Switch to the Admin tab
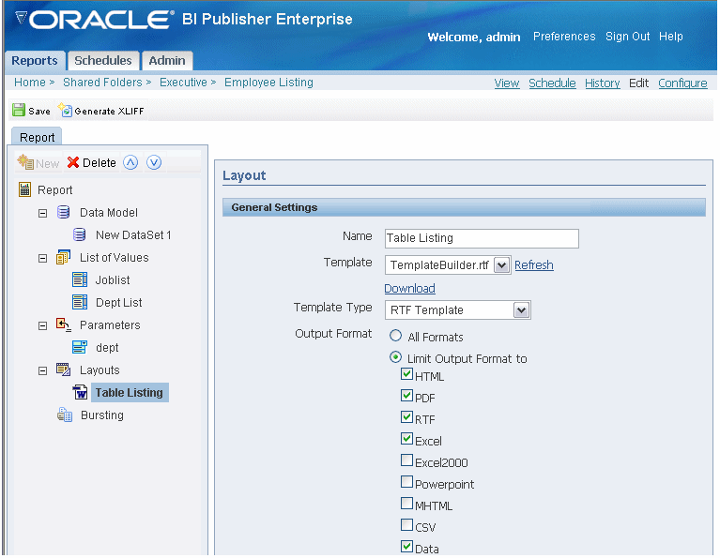720x558 pixels. [x=167, y=61]
